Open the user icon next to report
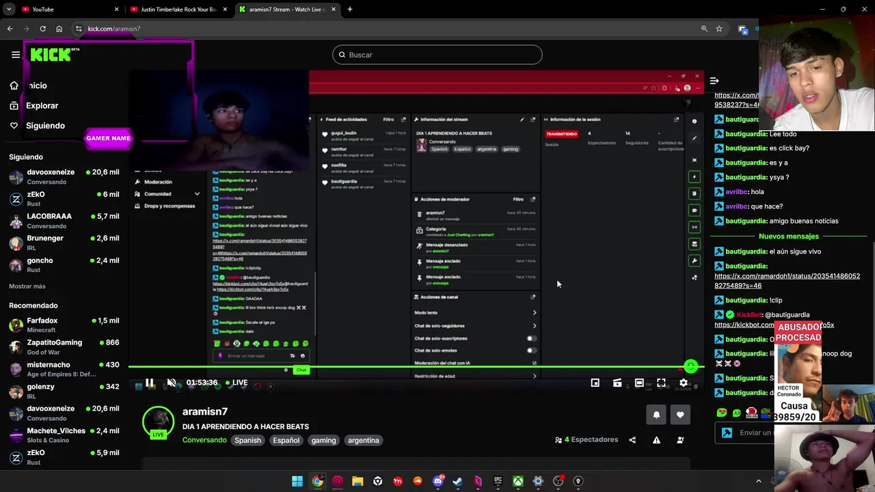Viewport: 875px width, 492px height. click(680, 440)
